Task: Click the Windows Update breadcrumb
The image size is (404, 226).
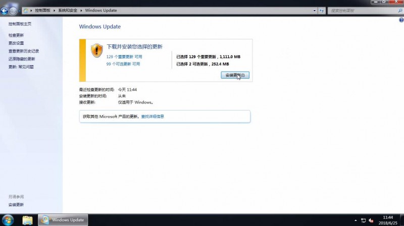Action: pos(101,11)
